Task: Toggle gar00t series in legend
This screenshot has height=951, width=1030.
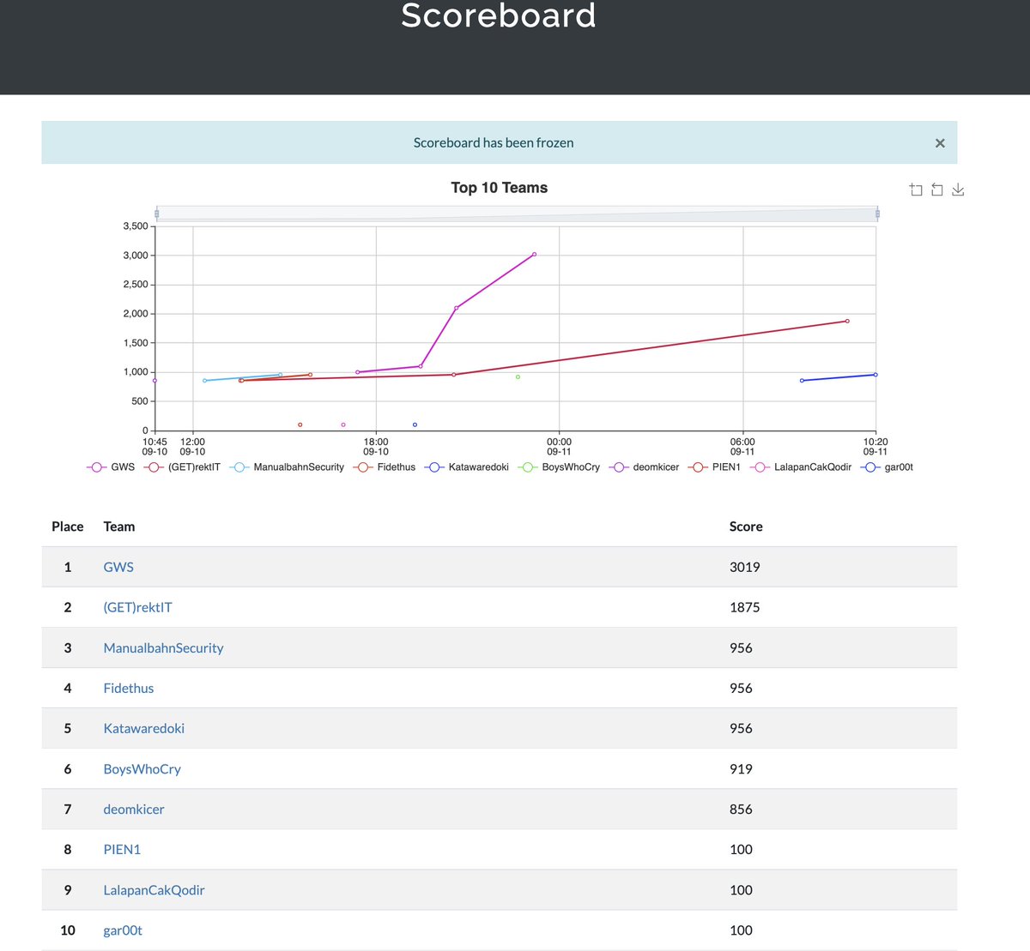Action: 888,467
